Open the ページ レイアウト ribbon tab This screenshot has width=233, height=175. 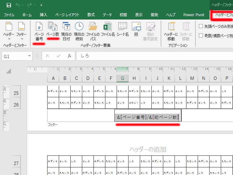tap(67, 15)
